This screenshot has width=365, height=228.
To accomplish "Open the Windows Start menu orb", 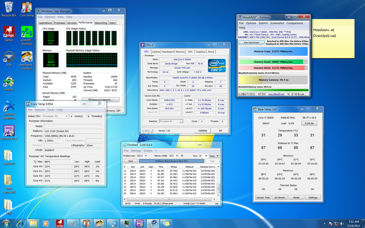I will (x=6, y=224).
